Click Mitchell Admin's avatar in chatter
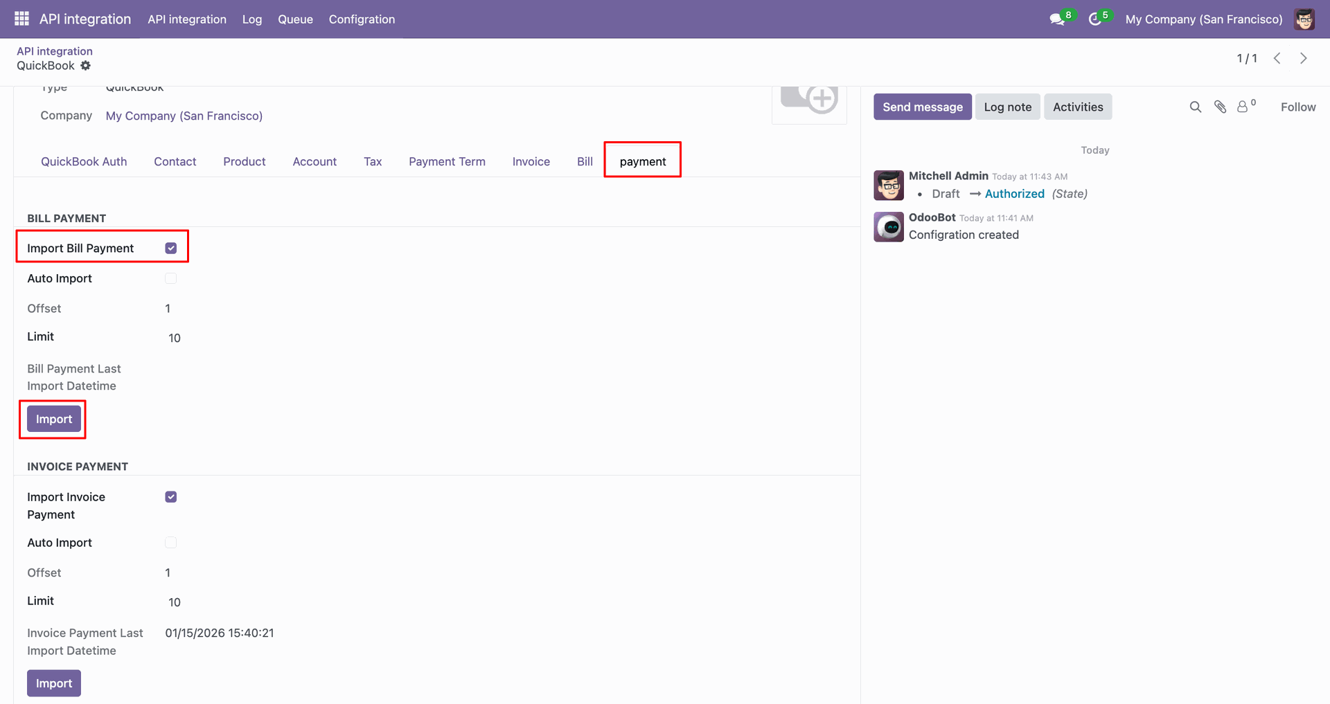Image resolution: width=1330 pixels, height=704 pixels. tap(889, 185)
